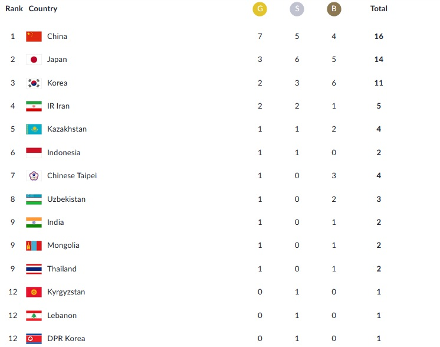
Task: Sort table by Total column header
Action: [379, 9]
